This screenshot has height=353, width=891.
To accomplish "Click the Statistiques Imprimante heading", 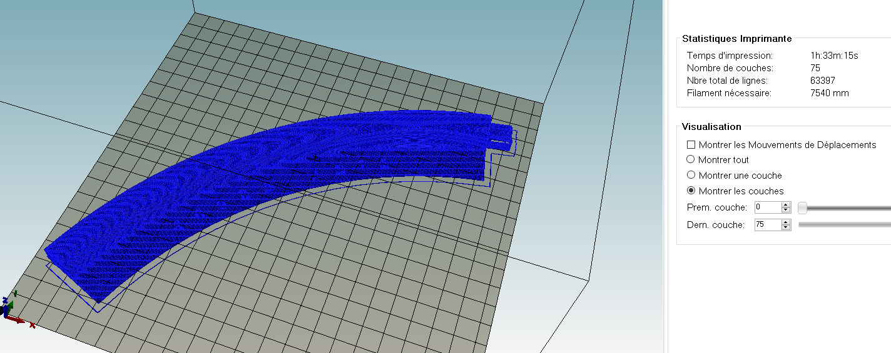I will click(736, 39).
